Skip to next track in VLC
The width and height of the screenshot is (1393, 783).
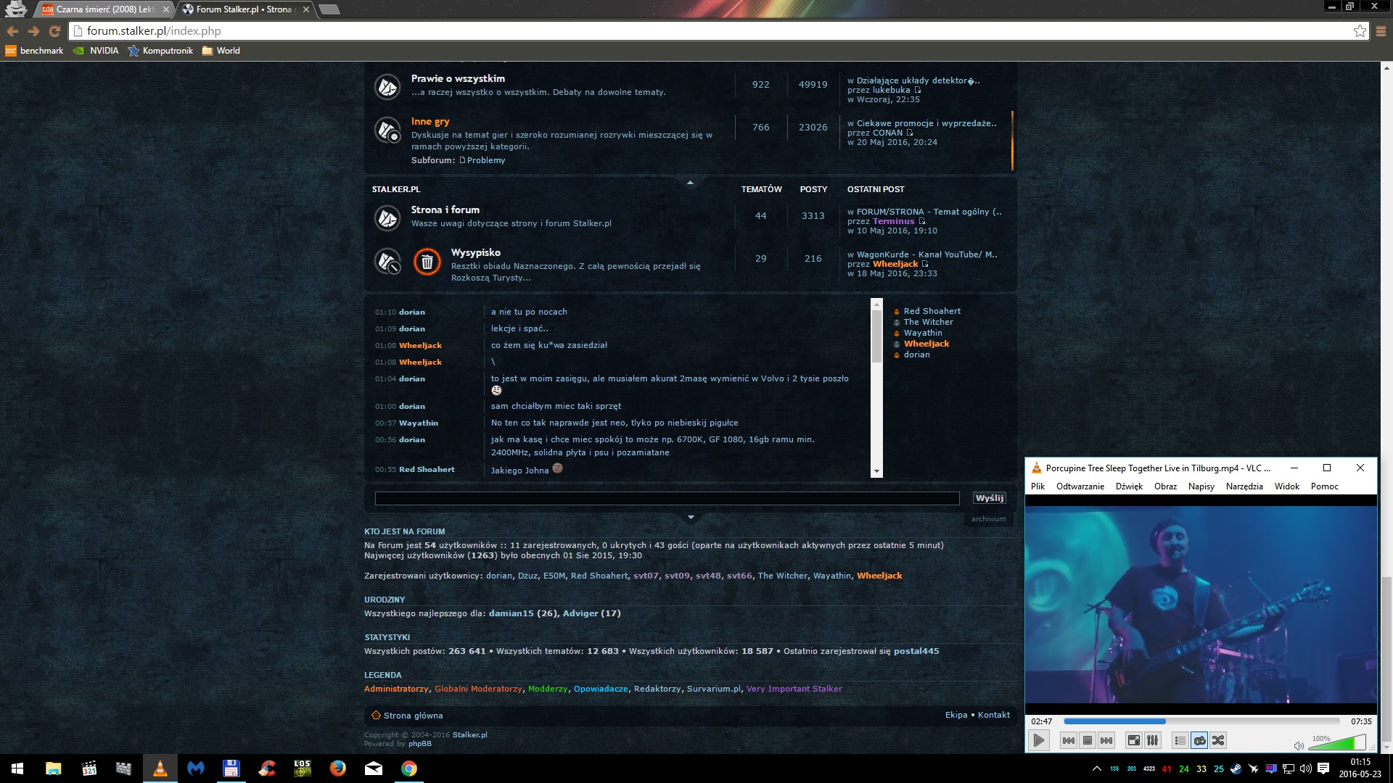1106,740
